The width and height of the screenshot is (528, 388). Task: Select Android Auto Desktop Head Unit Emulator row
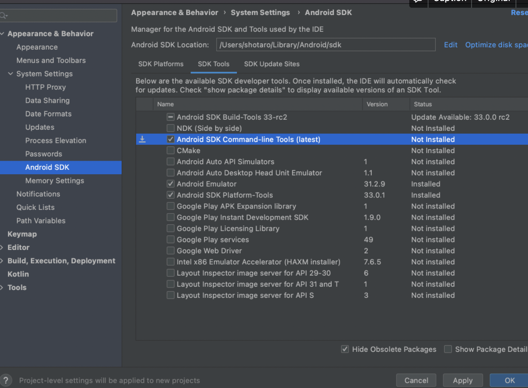click(332, 173)
